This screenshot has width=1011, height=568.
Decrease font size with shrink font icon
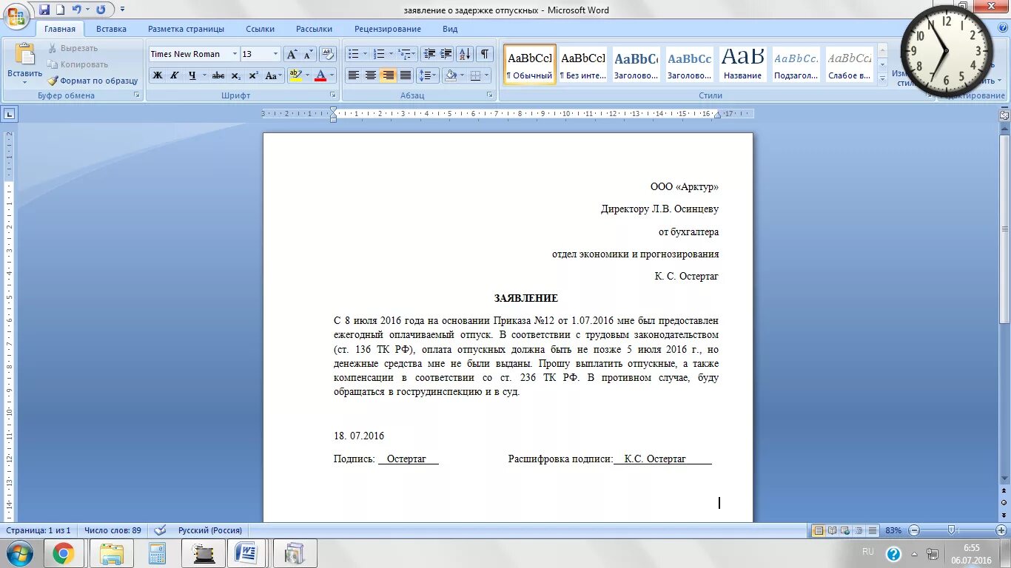pos(308,54)
